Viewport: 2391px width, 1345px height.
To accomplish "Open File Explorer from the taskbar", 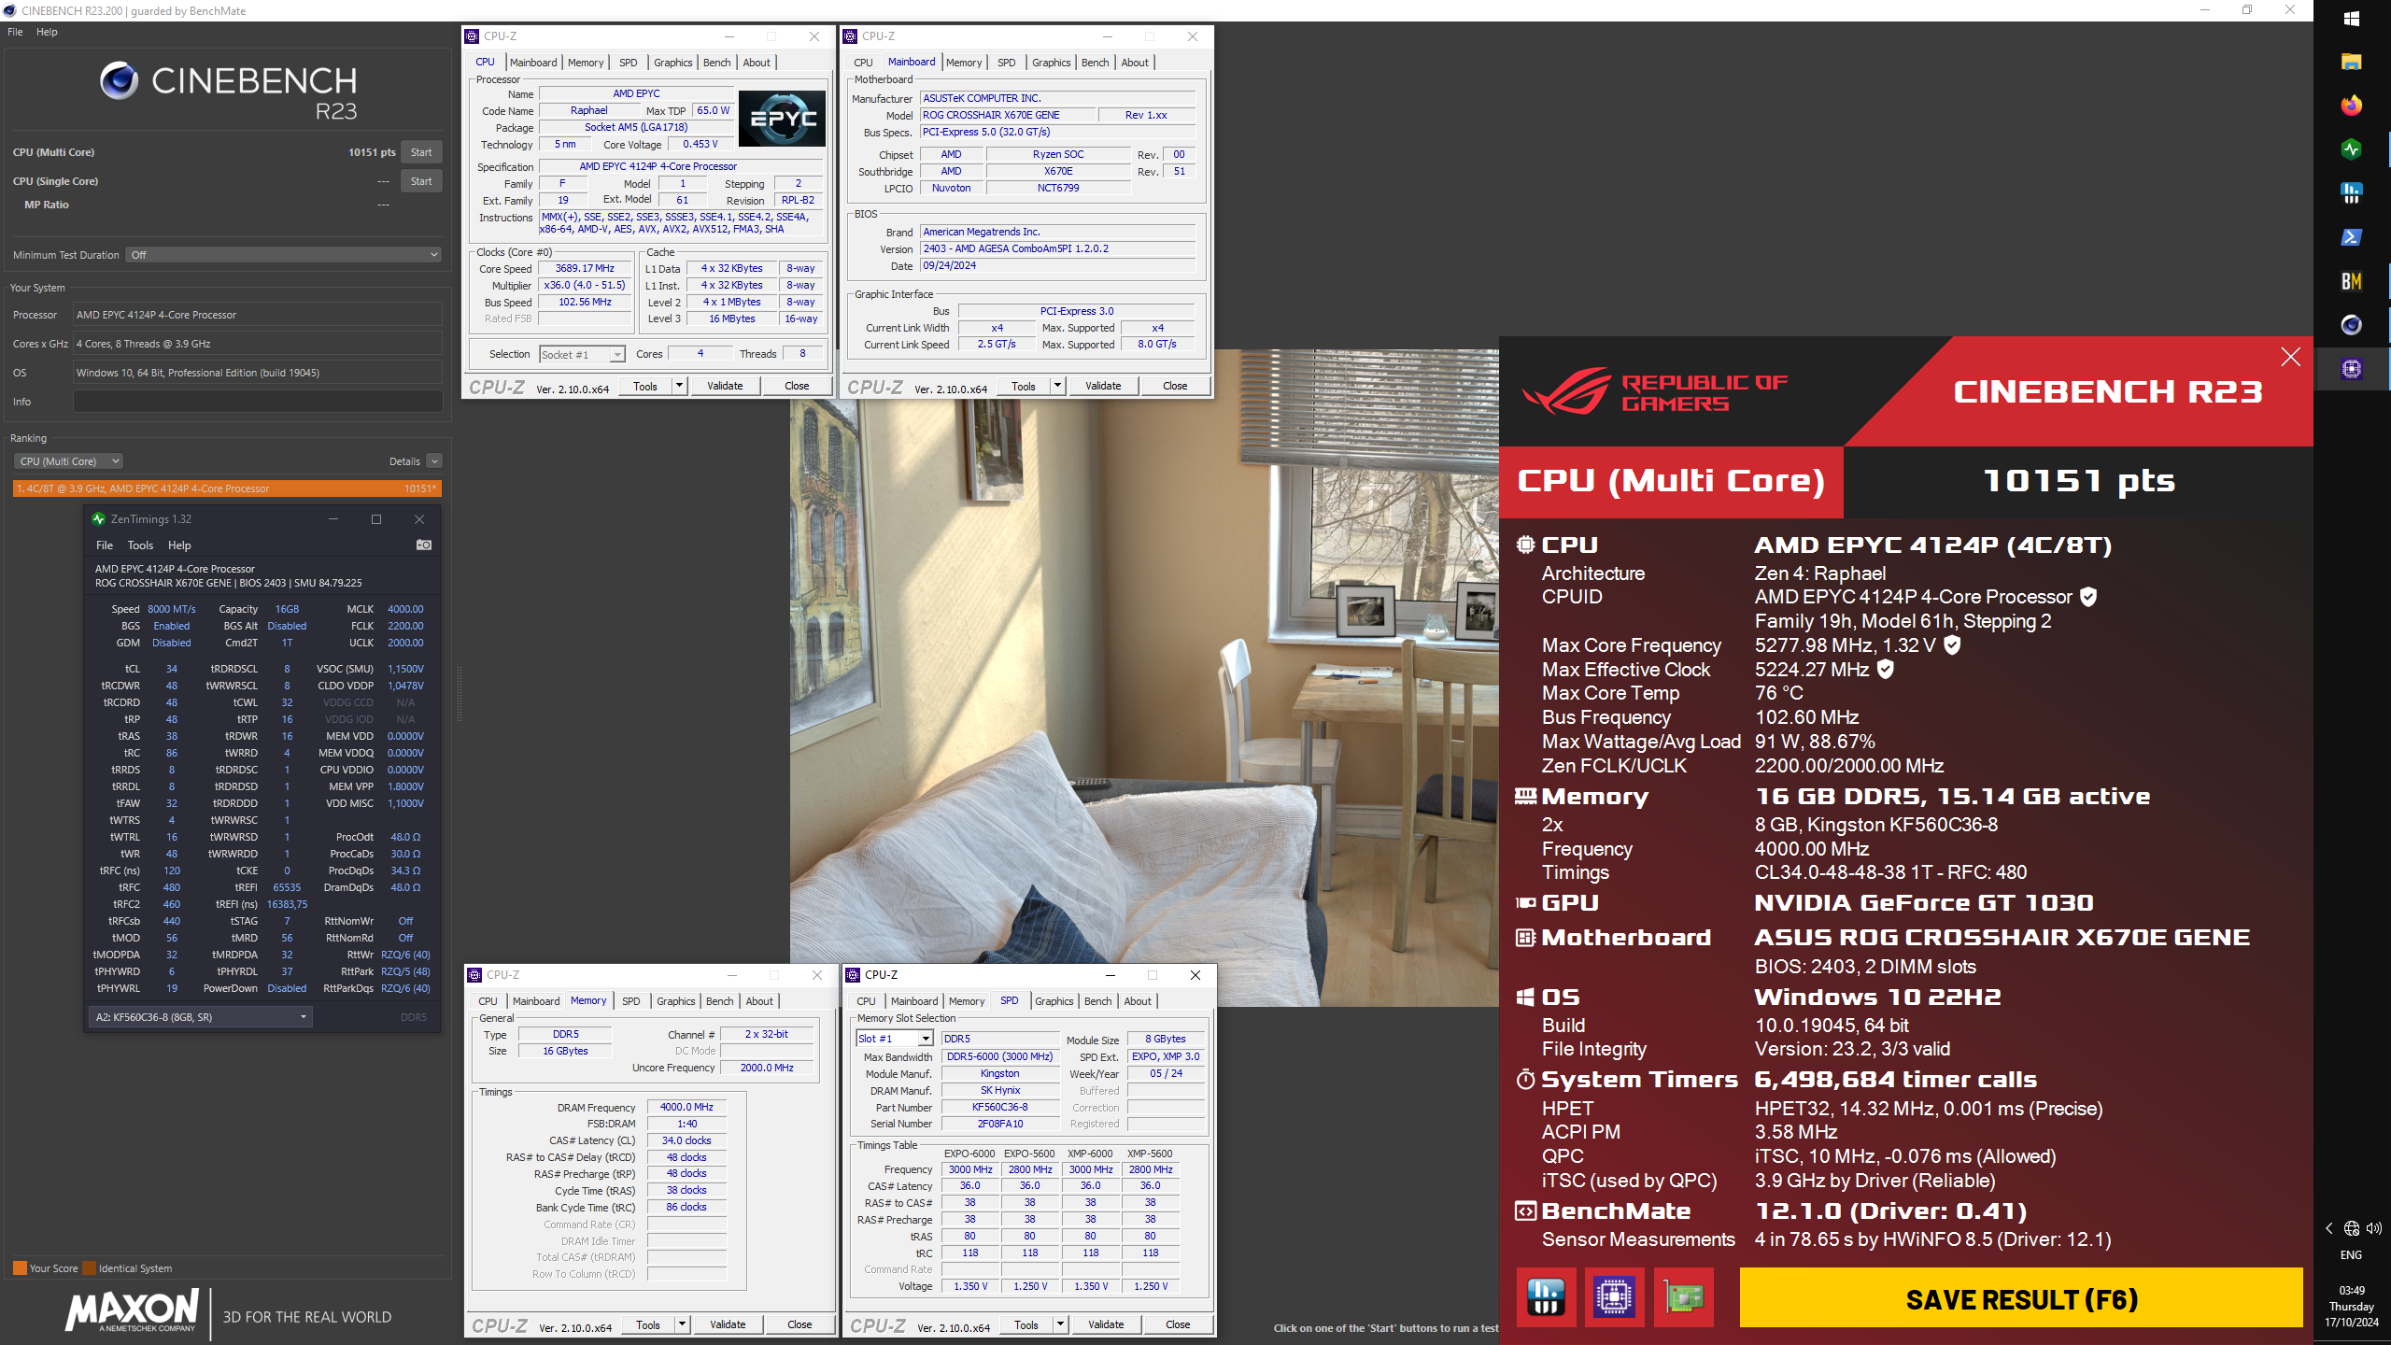I will pyautogui.click(x=2352, y=62).
